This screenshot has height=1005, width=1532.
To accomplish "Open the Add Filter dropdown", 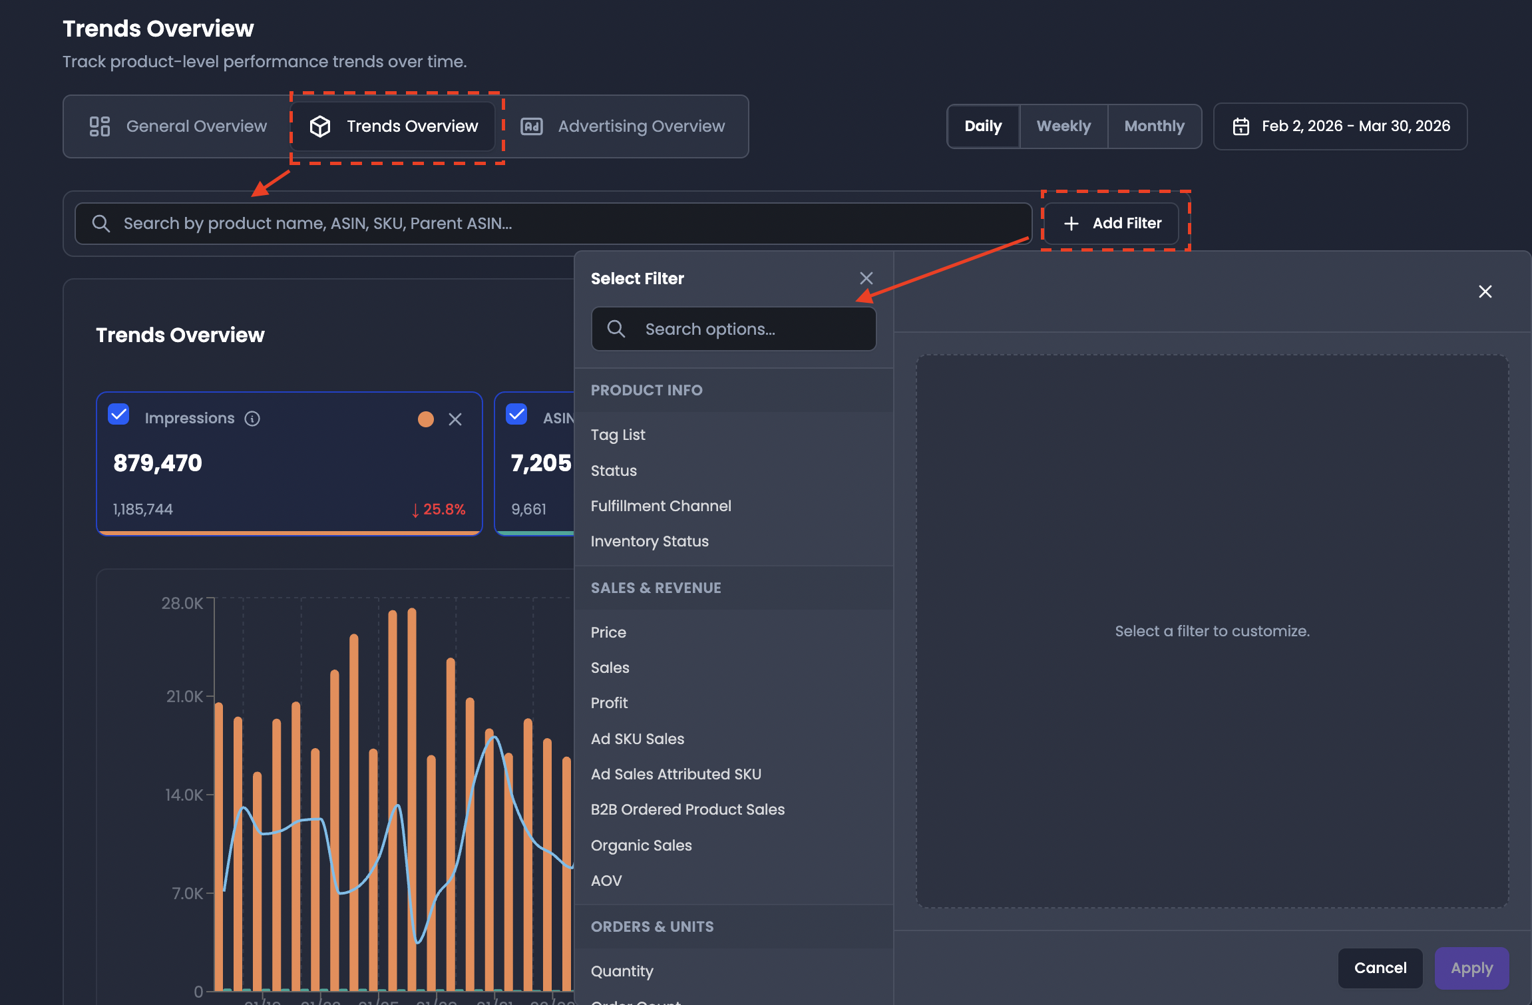I will (x=1112, y=224).
